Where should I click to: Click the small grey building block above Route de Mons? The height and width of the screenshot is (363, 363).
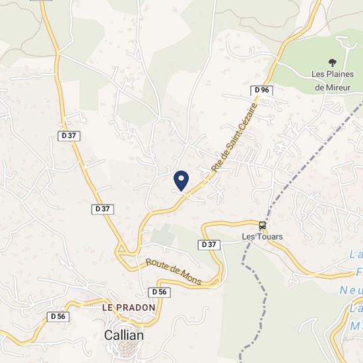tap(164, 235)
